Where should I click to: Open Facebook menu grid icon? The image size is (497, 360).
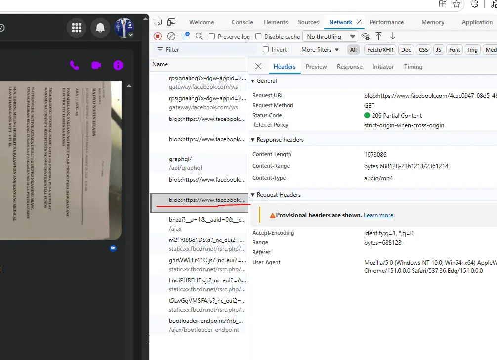pos(77,28)
